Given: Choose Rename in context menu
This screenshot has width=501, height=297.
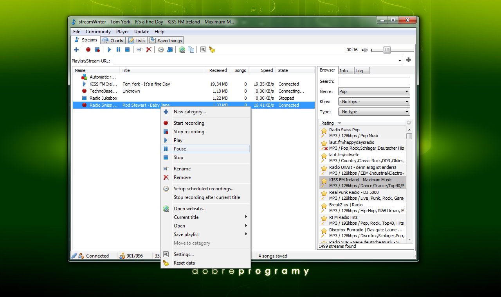Looking at the screenshot, I should (205, 169).
